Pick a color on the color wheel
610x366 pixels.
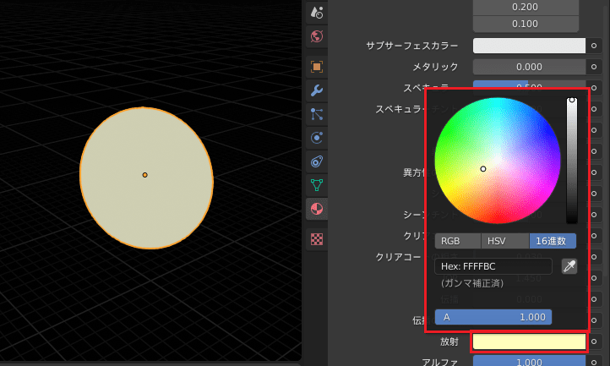tap(498, 161)
